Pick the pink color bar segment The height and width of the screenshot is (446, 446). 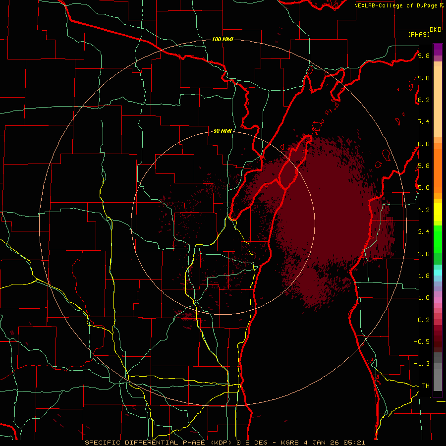438,300
